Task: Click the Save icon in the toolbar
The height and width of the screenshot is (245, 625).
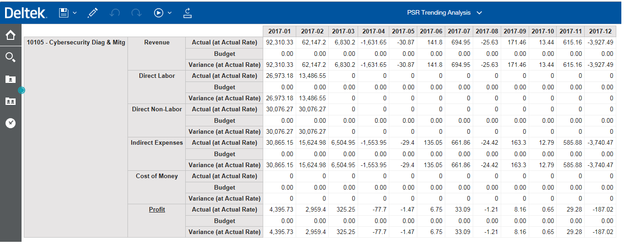Action: point(64,13)
